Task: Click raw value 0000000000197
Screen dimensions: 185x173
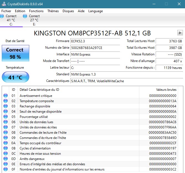Action: (x=163, y=148)
